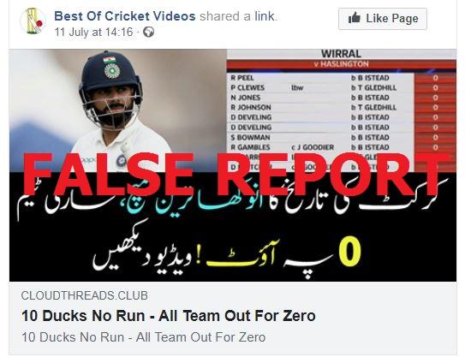The height and width of the screenshot is (357, 465).
Task: Click the CLOUDTHREADS.CLUB domain text
Action: point(85,295)
